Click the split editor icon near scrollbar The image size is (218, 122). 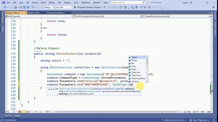click(x=212, y=16)
